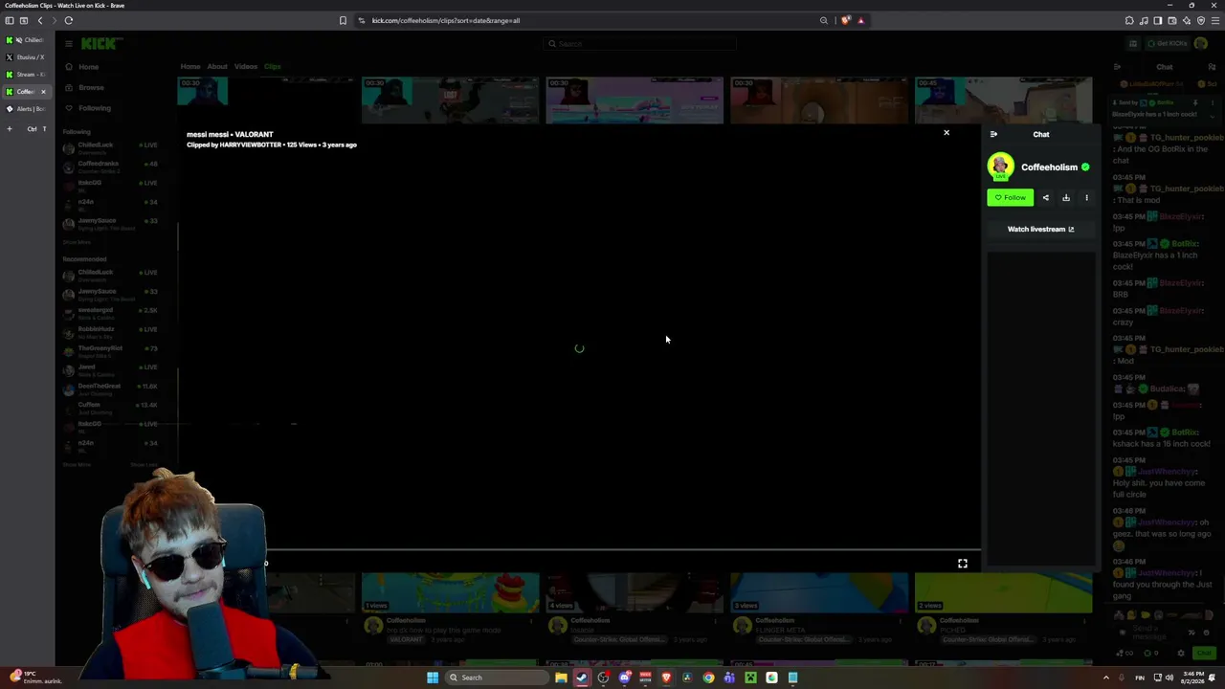Open the main chat settings gear
The width and height of the screenshot is (1225, 689).
(x=1181, y=654)
